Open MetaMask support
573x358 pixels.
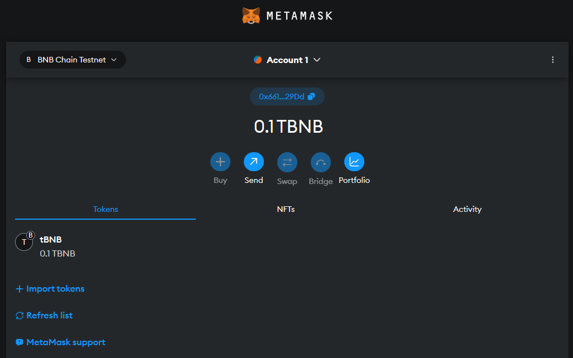coord(60,342)
